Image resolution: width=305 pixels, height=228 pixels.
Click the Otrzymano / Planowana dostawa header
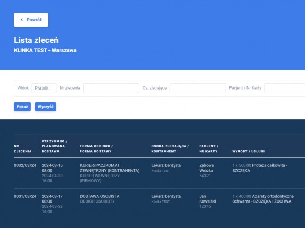[x=54, y=146]
